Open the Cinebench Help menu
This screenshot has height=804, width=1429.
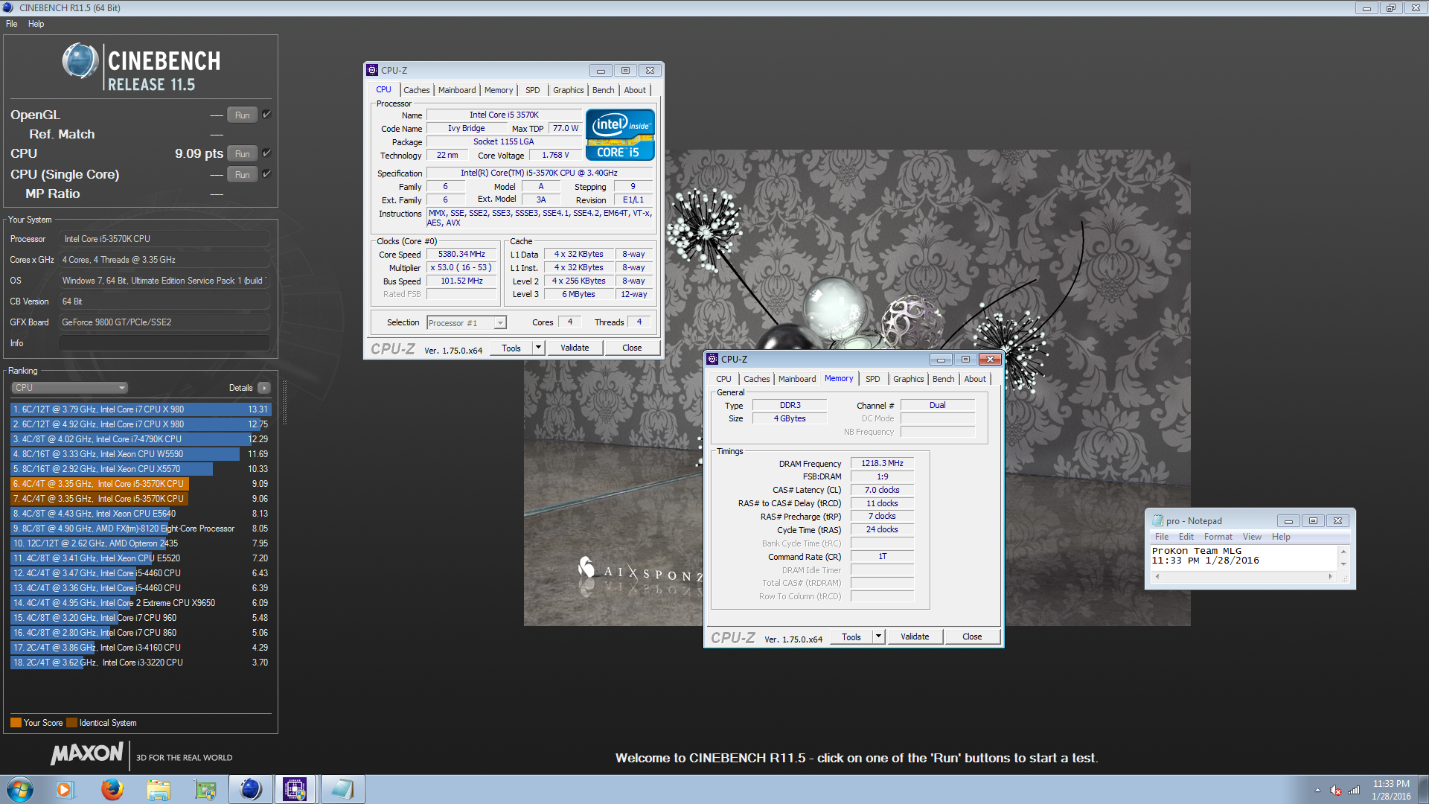click(x=36, y=24)
